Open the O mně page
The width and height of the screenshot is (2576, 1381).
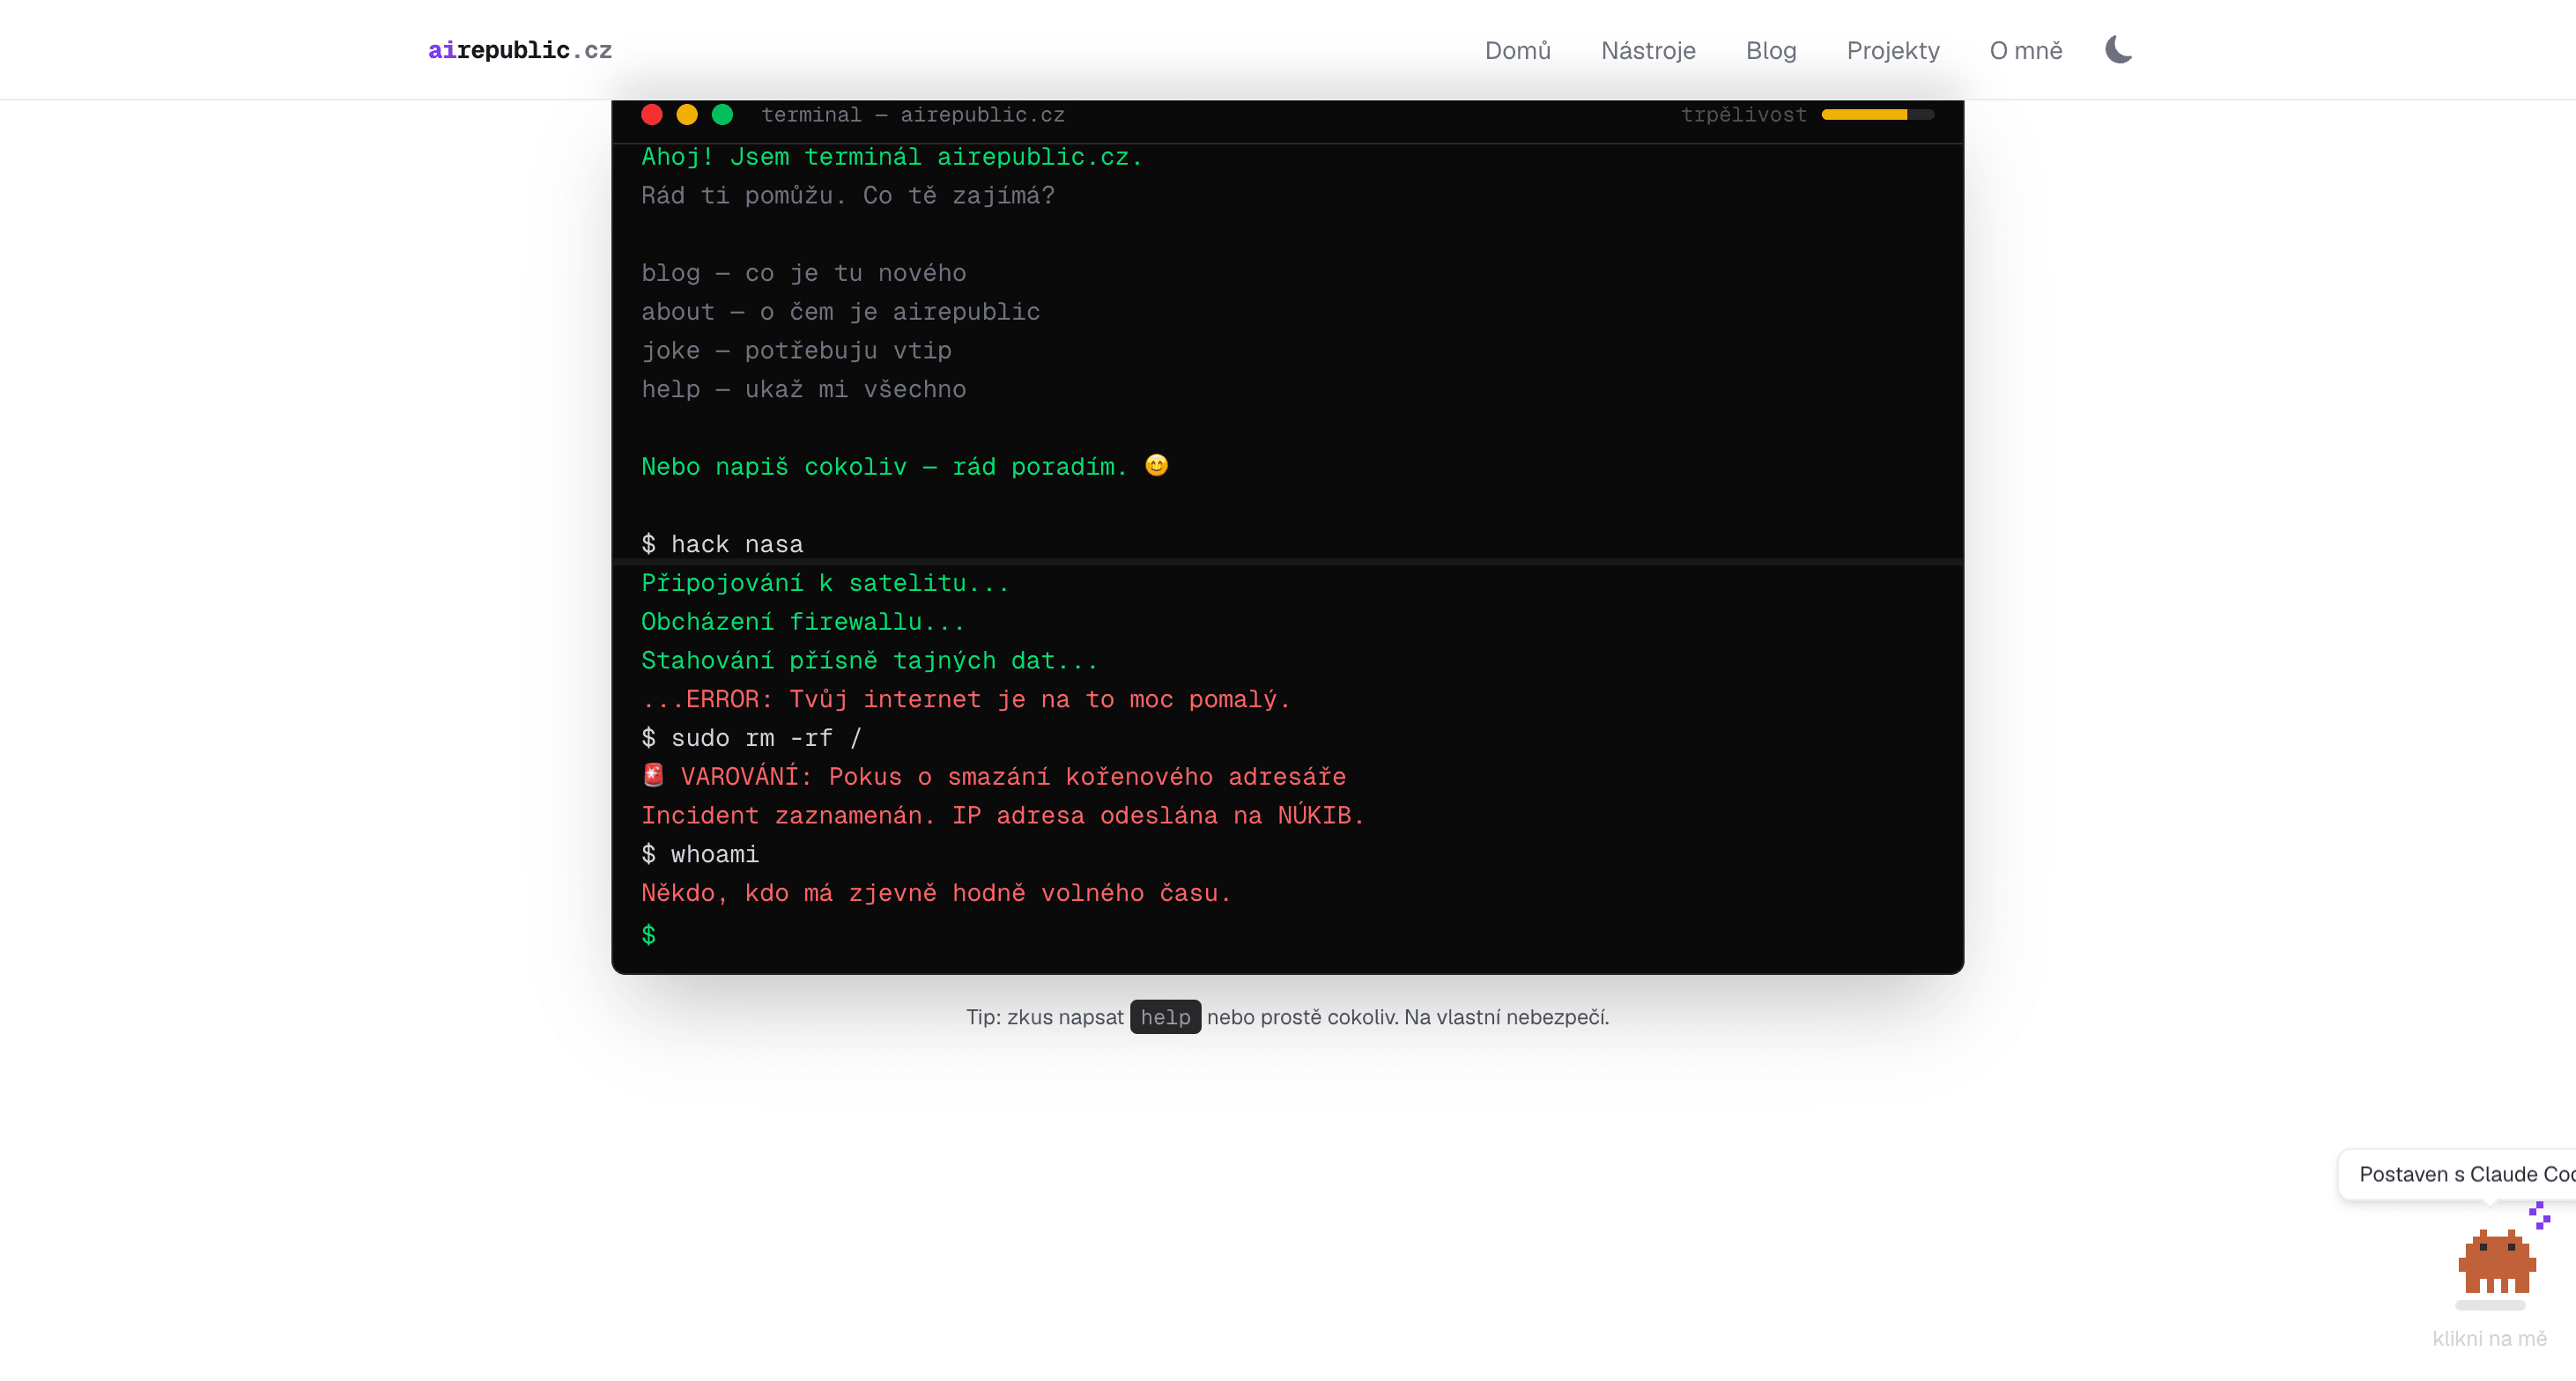coord(2025,50)
